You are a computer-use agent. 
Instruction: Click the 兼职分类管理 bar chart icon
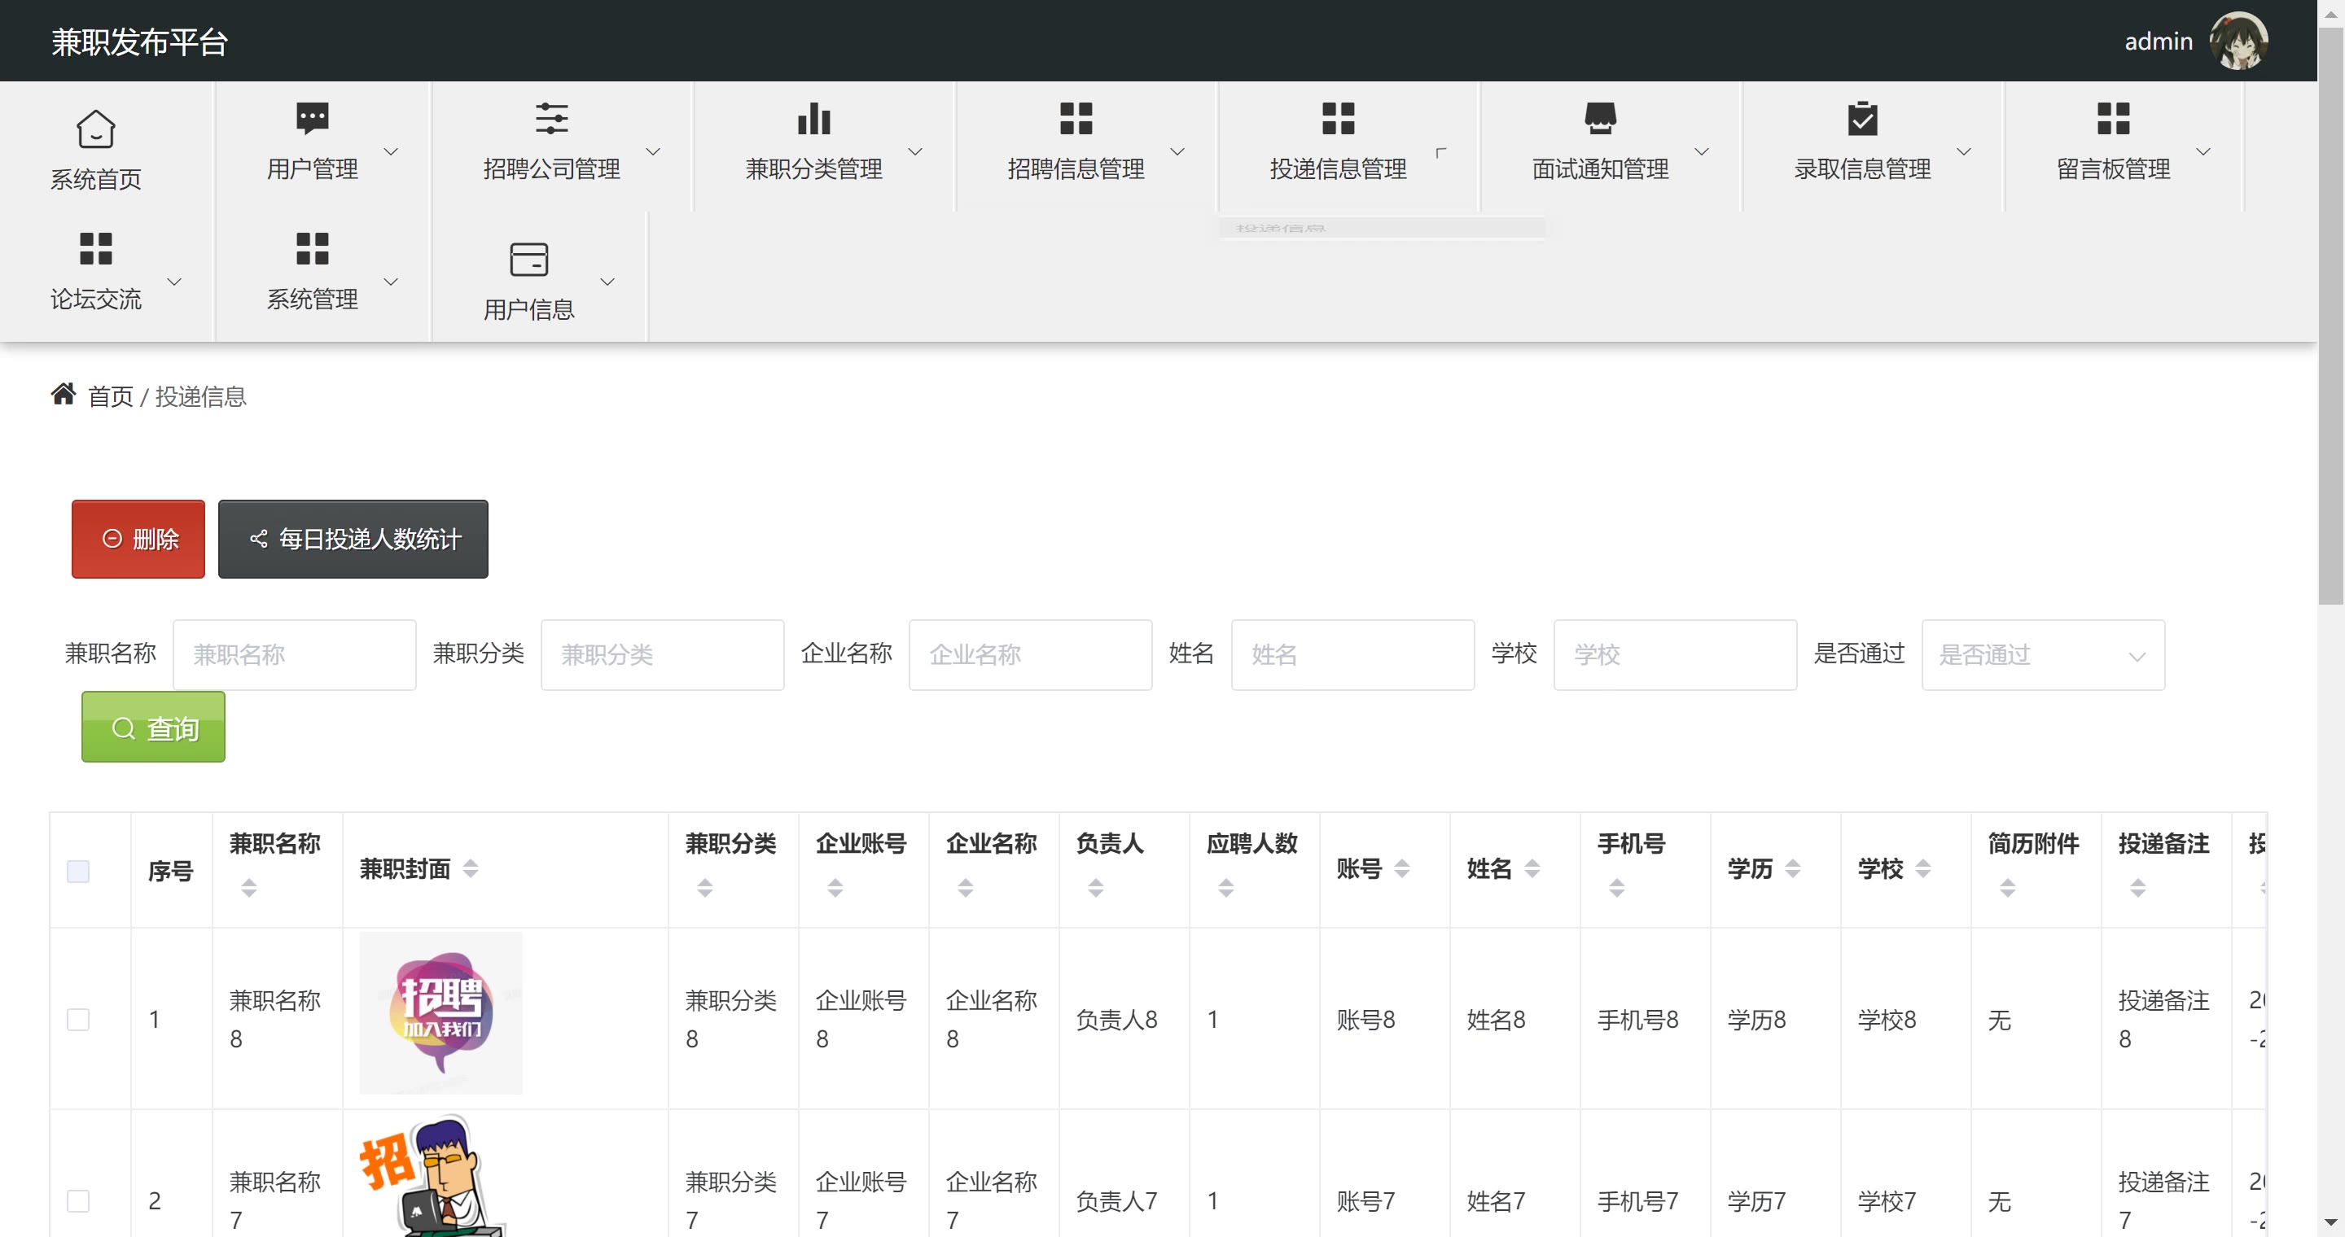(814, 118)
